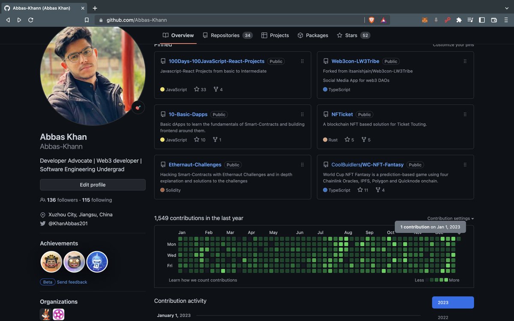Grab drag handle on NFTicket card
Screen dimensions: 514x321
(465, 114)
